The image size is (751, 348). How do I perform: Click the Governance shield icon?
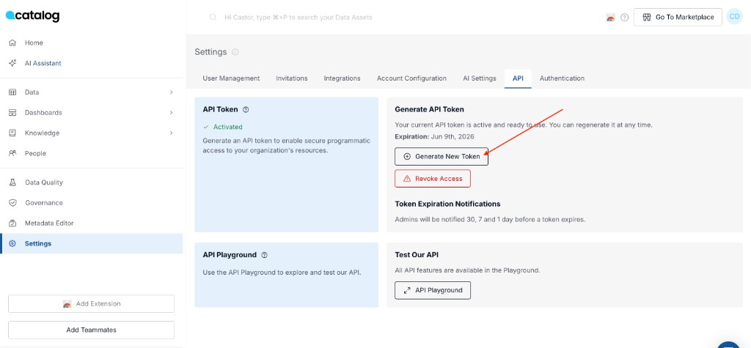pyautogui.click(x=13, y=203)
